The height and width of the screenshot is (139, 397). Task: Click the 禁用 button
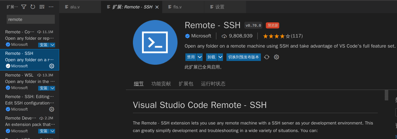click(x=191, y=57)
